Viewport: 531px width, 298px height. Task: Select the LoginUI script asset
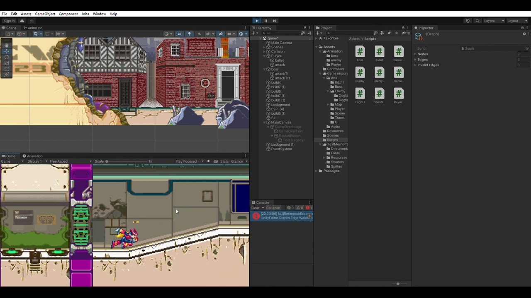(360, 96)
